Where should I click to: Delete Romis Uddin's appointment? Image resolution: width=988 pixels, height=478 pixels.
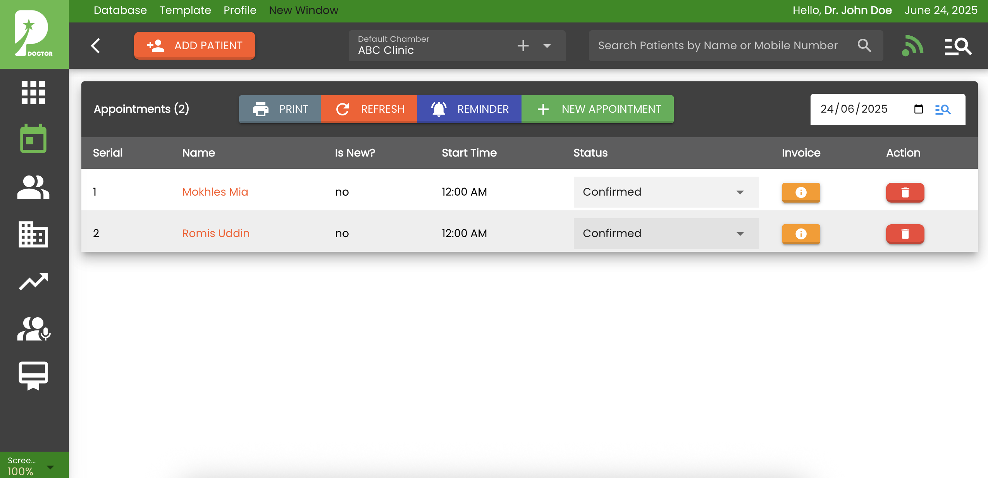905,234
